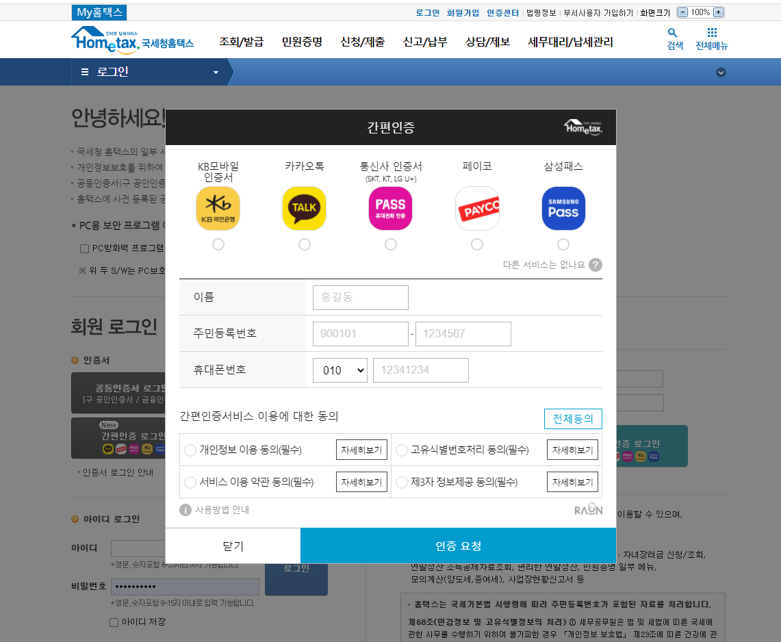Click the 휴대폰번호 number field

(421, 370)
